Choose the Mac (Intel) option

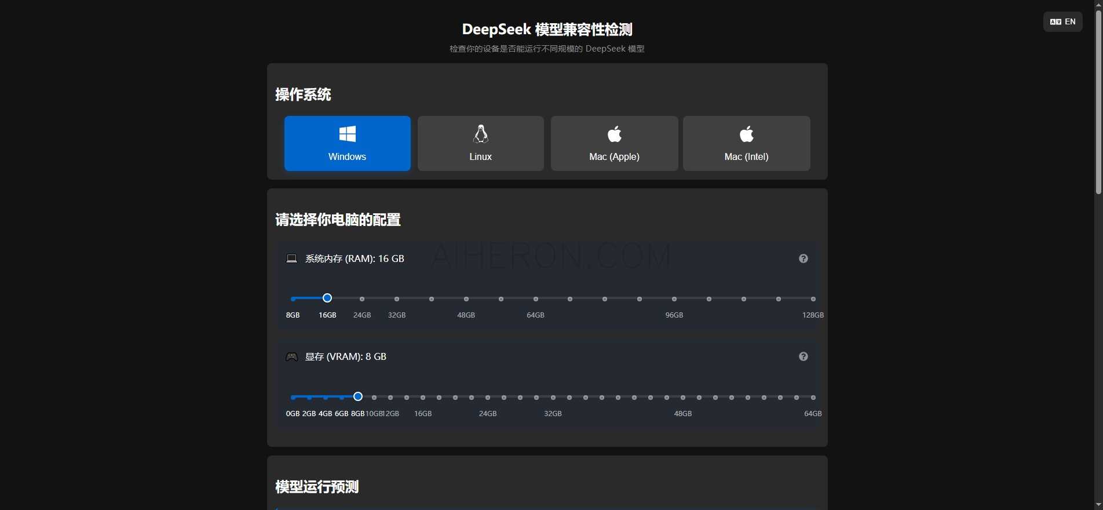pyautogui.click(x=747, y=143)
